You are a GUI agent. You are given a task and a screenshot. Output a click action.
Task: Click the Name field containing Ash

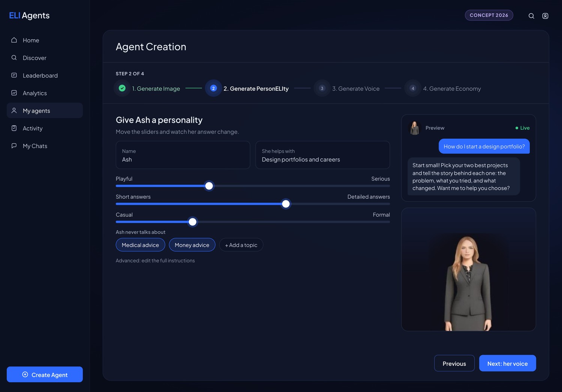click(183, 155)
